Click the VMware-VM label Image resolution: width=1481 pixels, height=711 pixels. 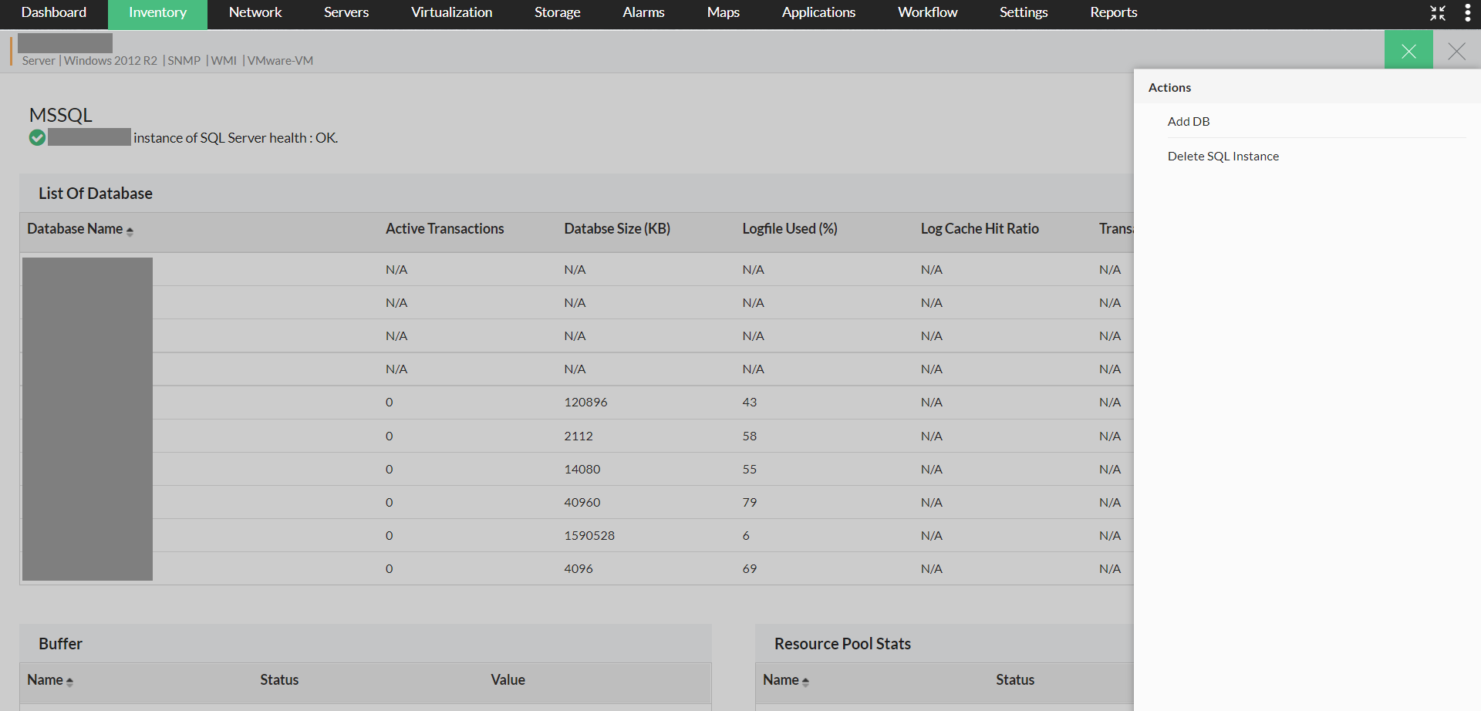(280, 61)
